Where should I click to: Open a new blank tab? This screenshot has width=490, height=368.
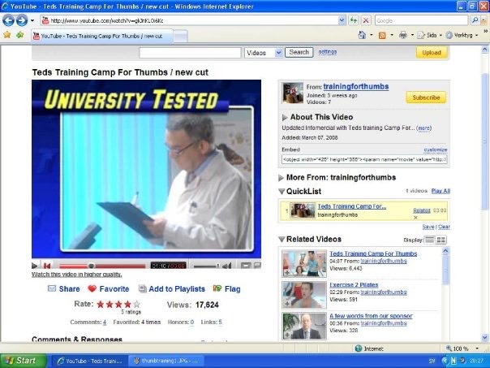(180, 37)
